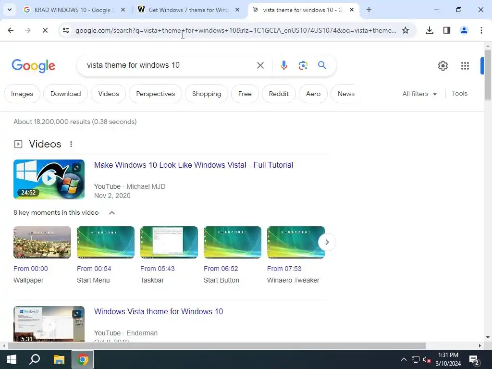Play the 5:31 Enderman video thumbnail
The height and width of the screenshot is (369, 492).
tap(49, 324)
